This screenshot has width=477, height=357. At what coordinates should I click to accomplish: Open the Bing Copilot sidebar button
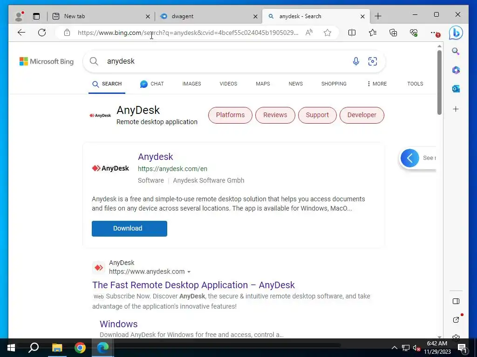coord(456,33)
